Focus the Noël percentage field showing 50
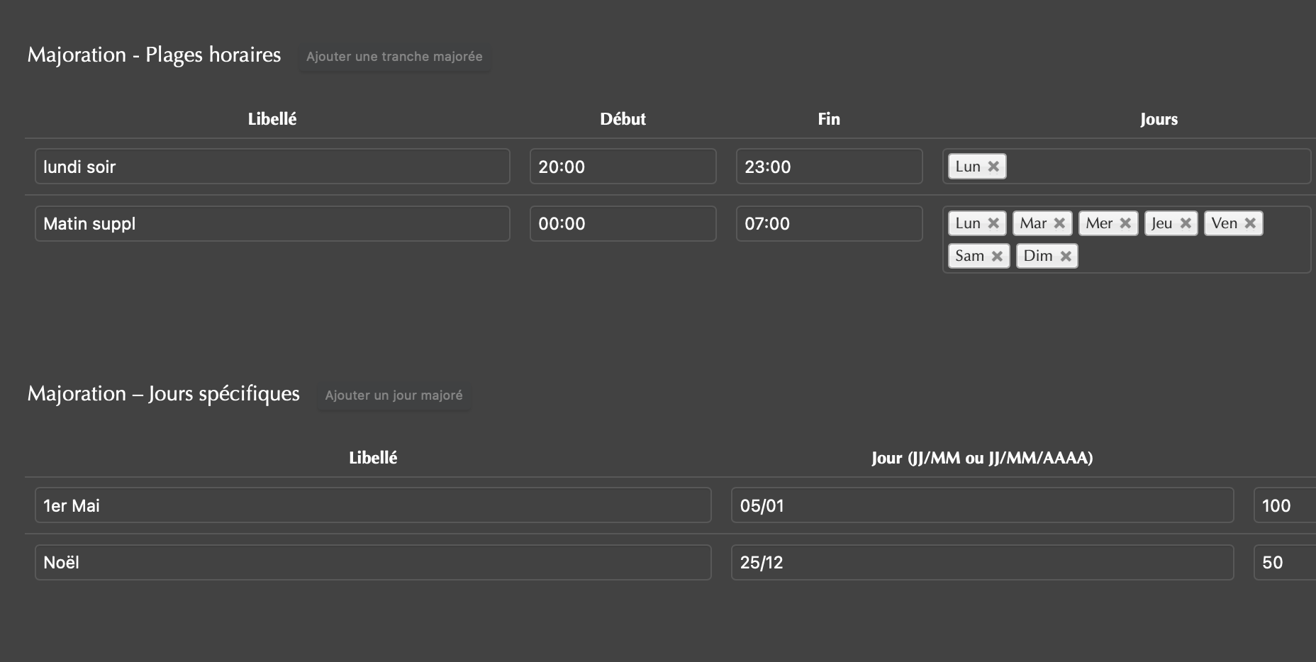1316x662 pixels. (x=1285, y=562)
